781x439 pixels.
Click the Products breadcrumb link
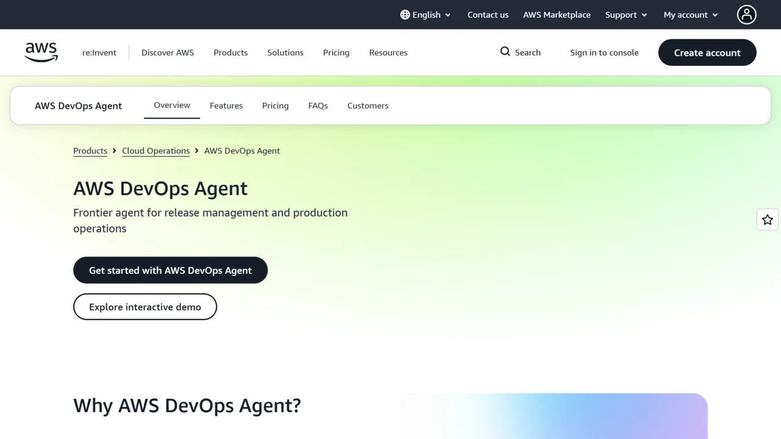click(x=90, y=151)
